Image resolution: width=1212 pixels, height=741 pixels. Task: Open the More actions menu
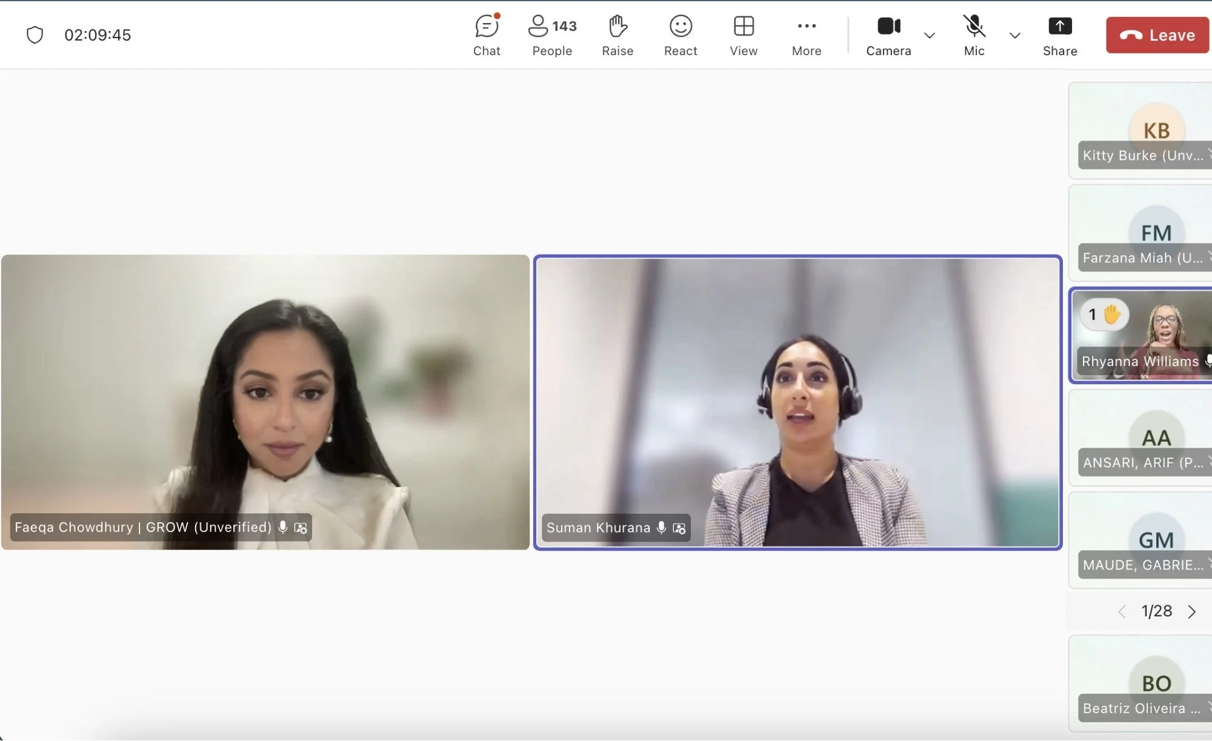pos(806,35)
